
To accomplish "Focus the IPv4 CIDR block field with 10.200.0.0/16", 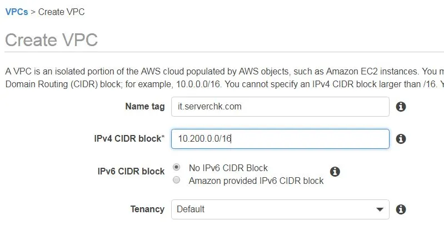I will [x=280, y=139].
